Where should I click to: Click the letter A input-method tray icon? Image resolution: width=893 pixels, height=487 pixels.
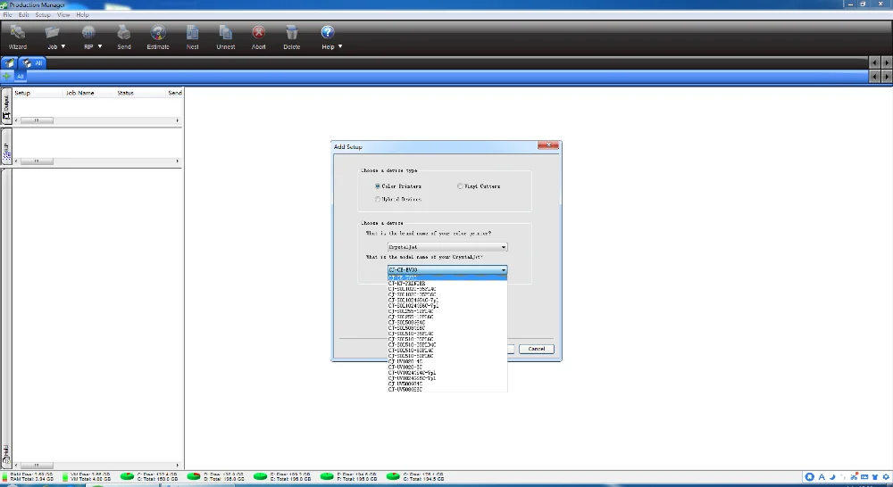pyautogui.click(x=822, y=477)
